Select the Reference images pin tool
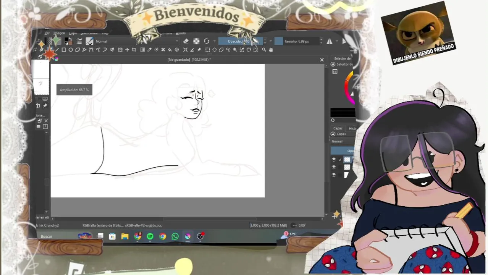488x275 pixels. [199, 50]
